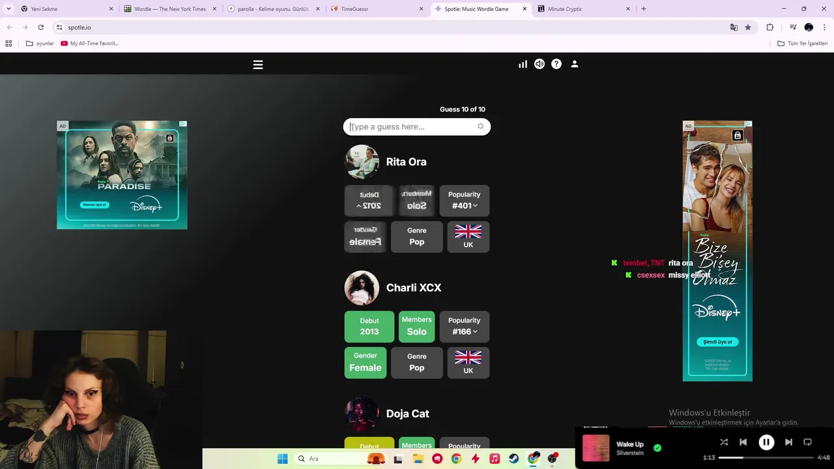Click Rita Ora's UK flag tile

click(x=468, y=236)
